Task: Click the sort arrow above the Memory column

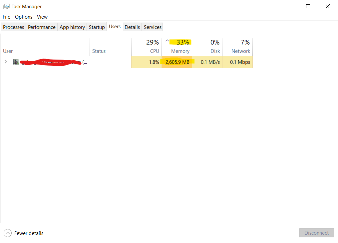Action: pyautogui.click(x=167, y=40)
